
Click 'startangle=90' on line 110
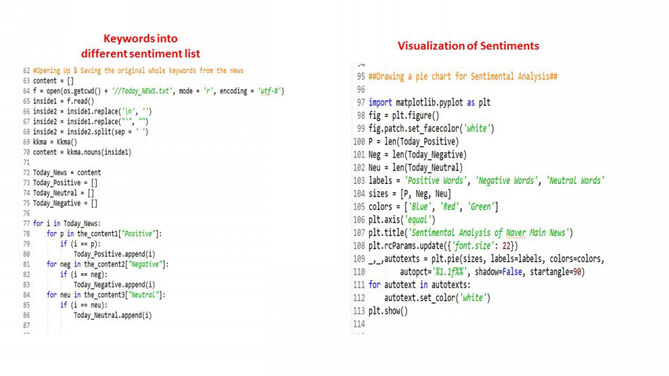[x=557, y=272]
